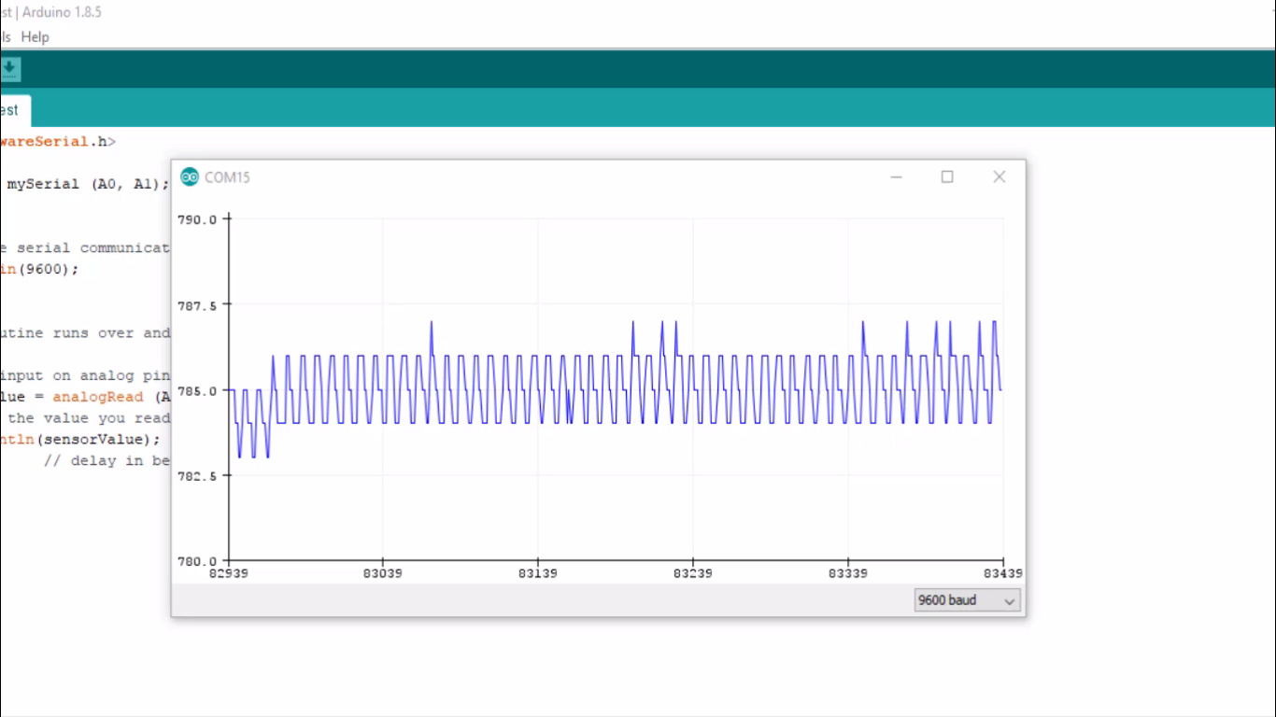This screenshot has height=717, width=1276.
Task: Click the 'utine runs over and' comment line
Action: [x=85, y=332]
